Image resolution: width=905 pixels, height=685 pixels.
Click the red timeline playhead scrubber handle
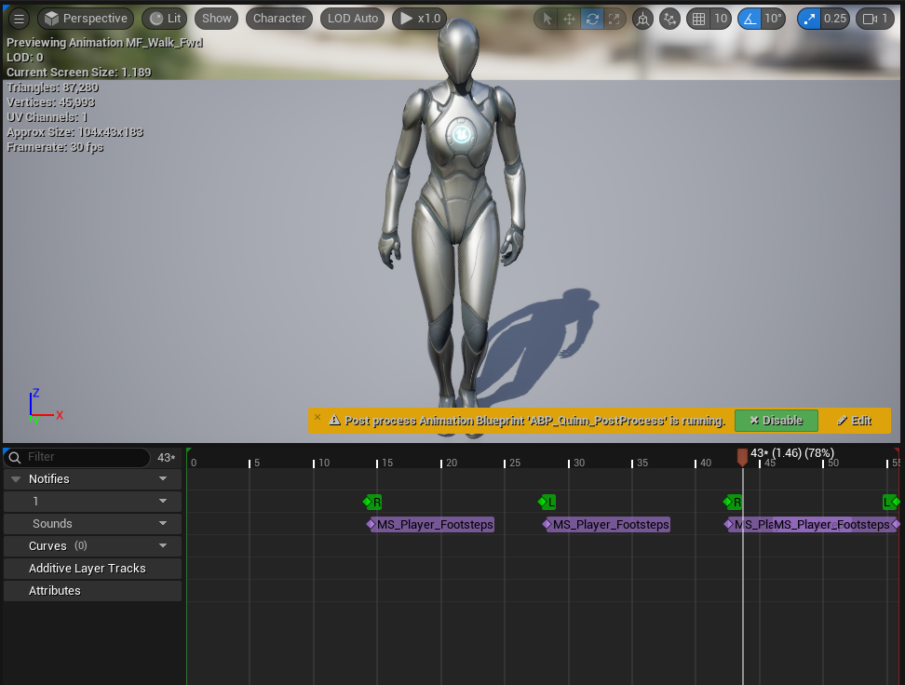tap(742, 457)
